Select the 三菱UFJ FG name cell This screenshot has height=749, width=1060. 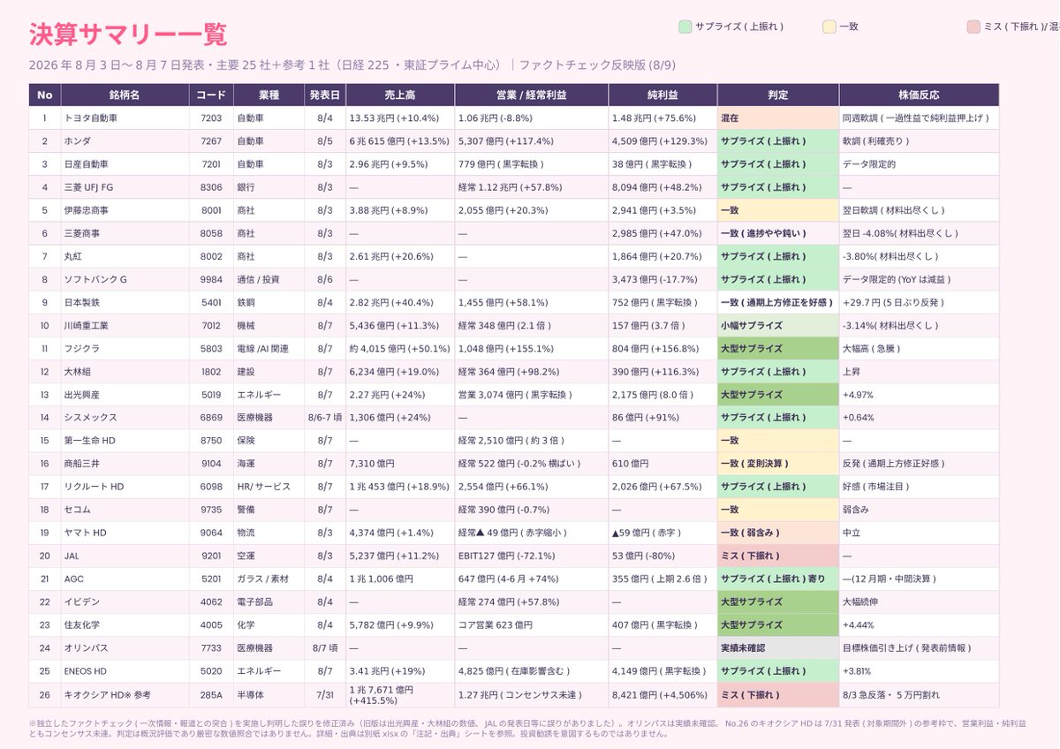pos(125,186)
